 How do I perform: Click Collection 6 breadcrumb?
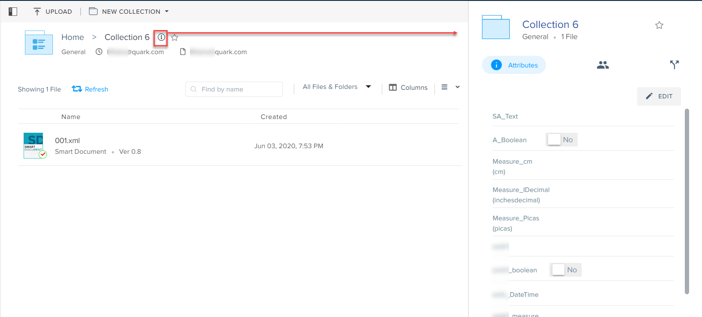(127, 37)
